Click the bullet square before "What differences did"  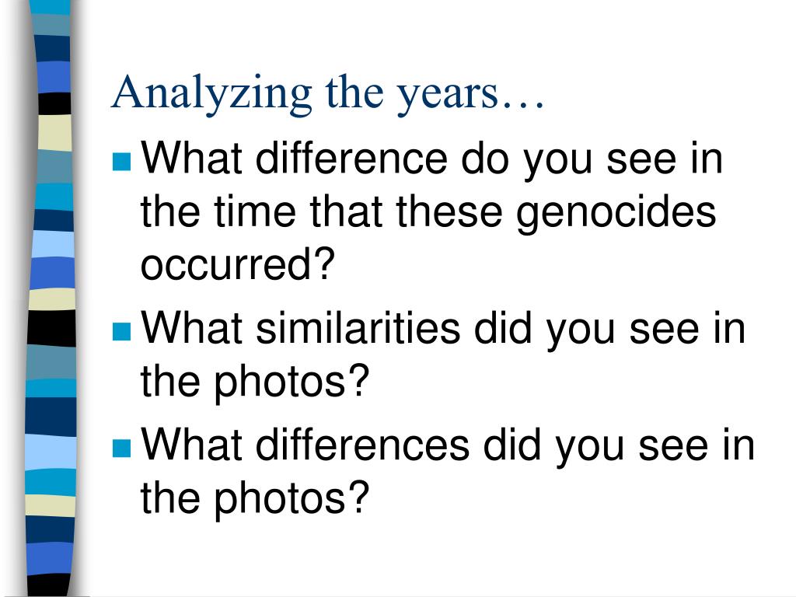tap(122, 449)
